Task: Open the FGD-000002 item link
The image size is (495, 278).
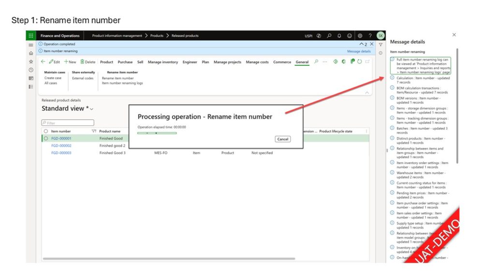Action: [61, 146]
